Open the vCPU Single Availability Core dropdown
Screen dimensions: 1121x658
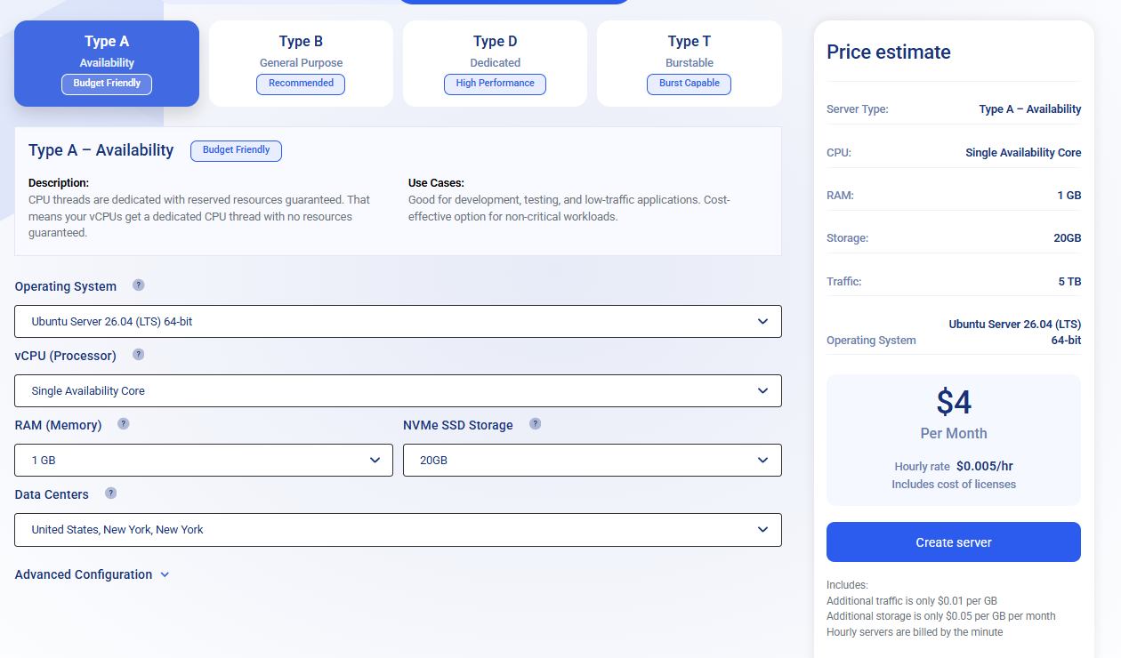pyautogui.click(x=398, y=390)
